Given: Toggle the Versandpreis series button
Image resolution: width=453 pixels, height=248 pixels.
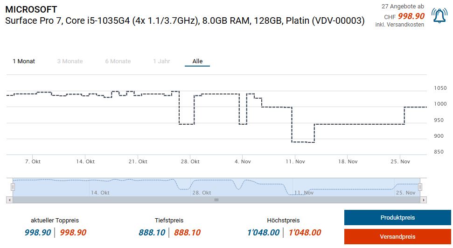Looking at the screenshot, I should click(x=397, y=237).
